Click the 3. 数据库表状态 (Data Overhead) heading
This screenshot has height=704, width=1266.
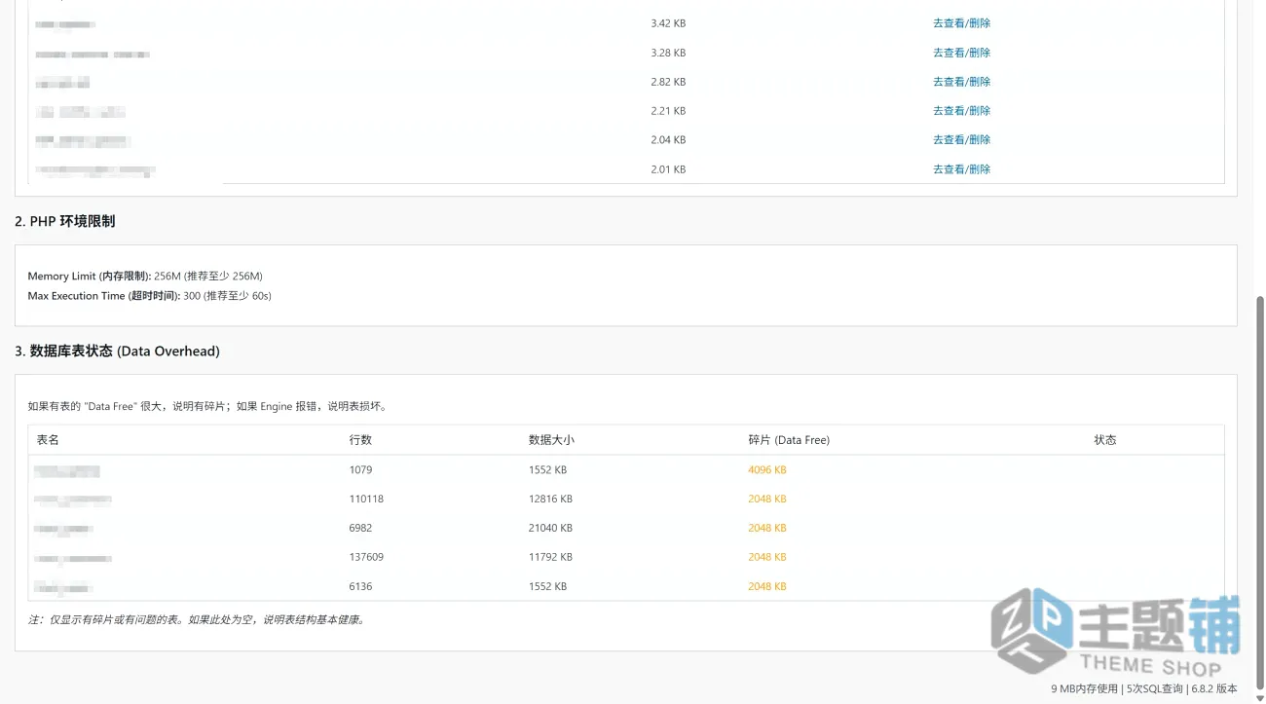(117, 351)
